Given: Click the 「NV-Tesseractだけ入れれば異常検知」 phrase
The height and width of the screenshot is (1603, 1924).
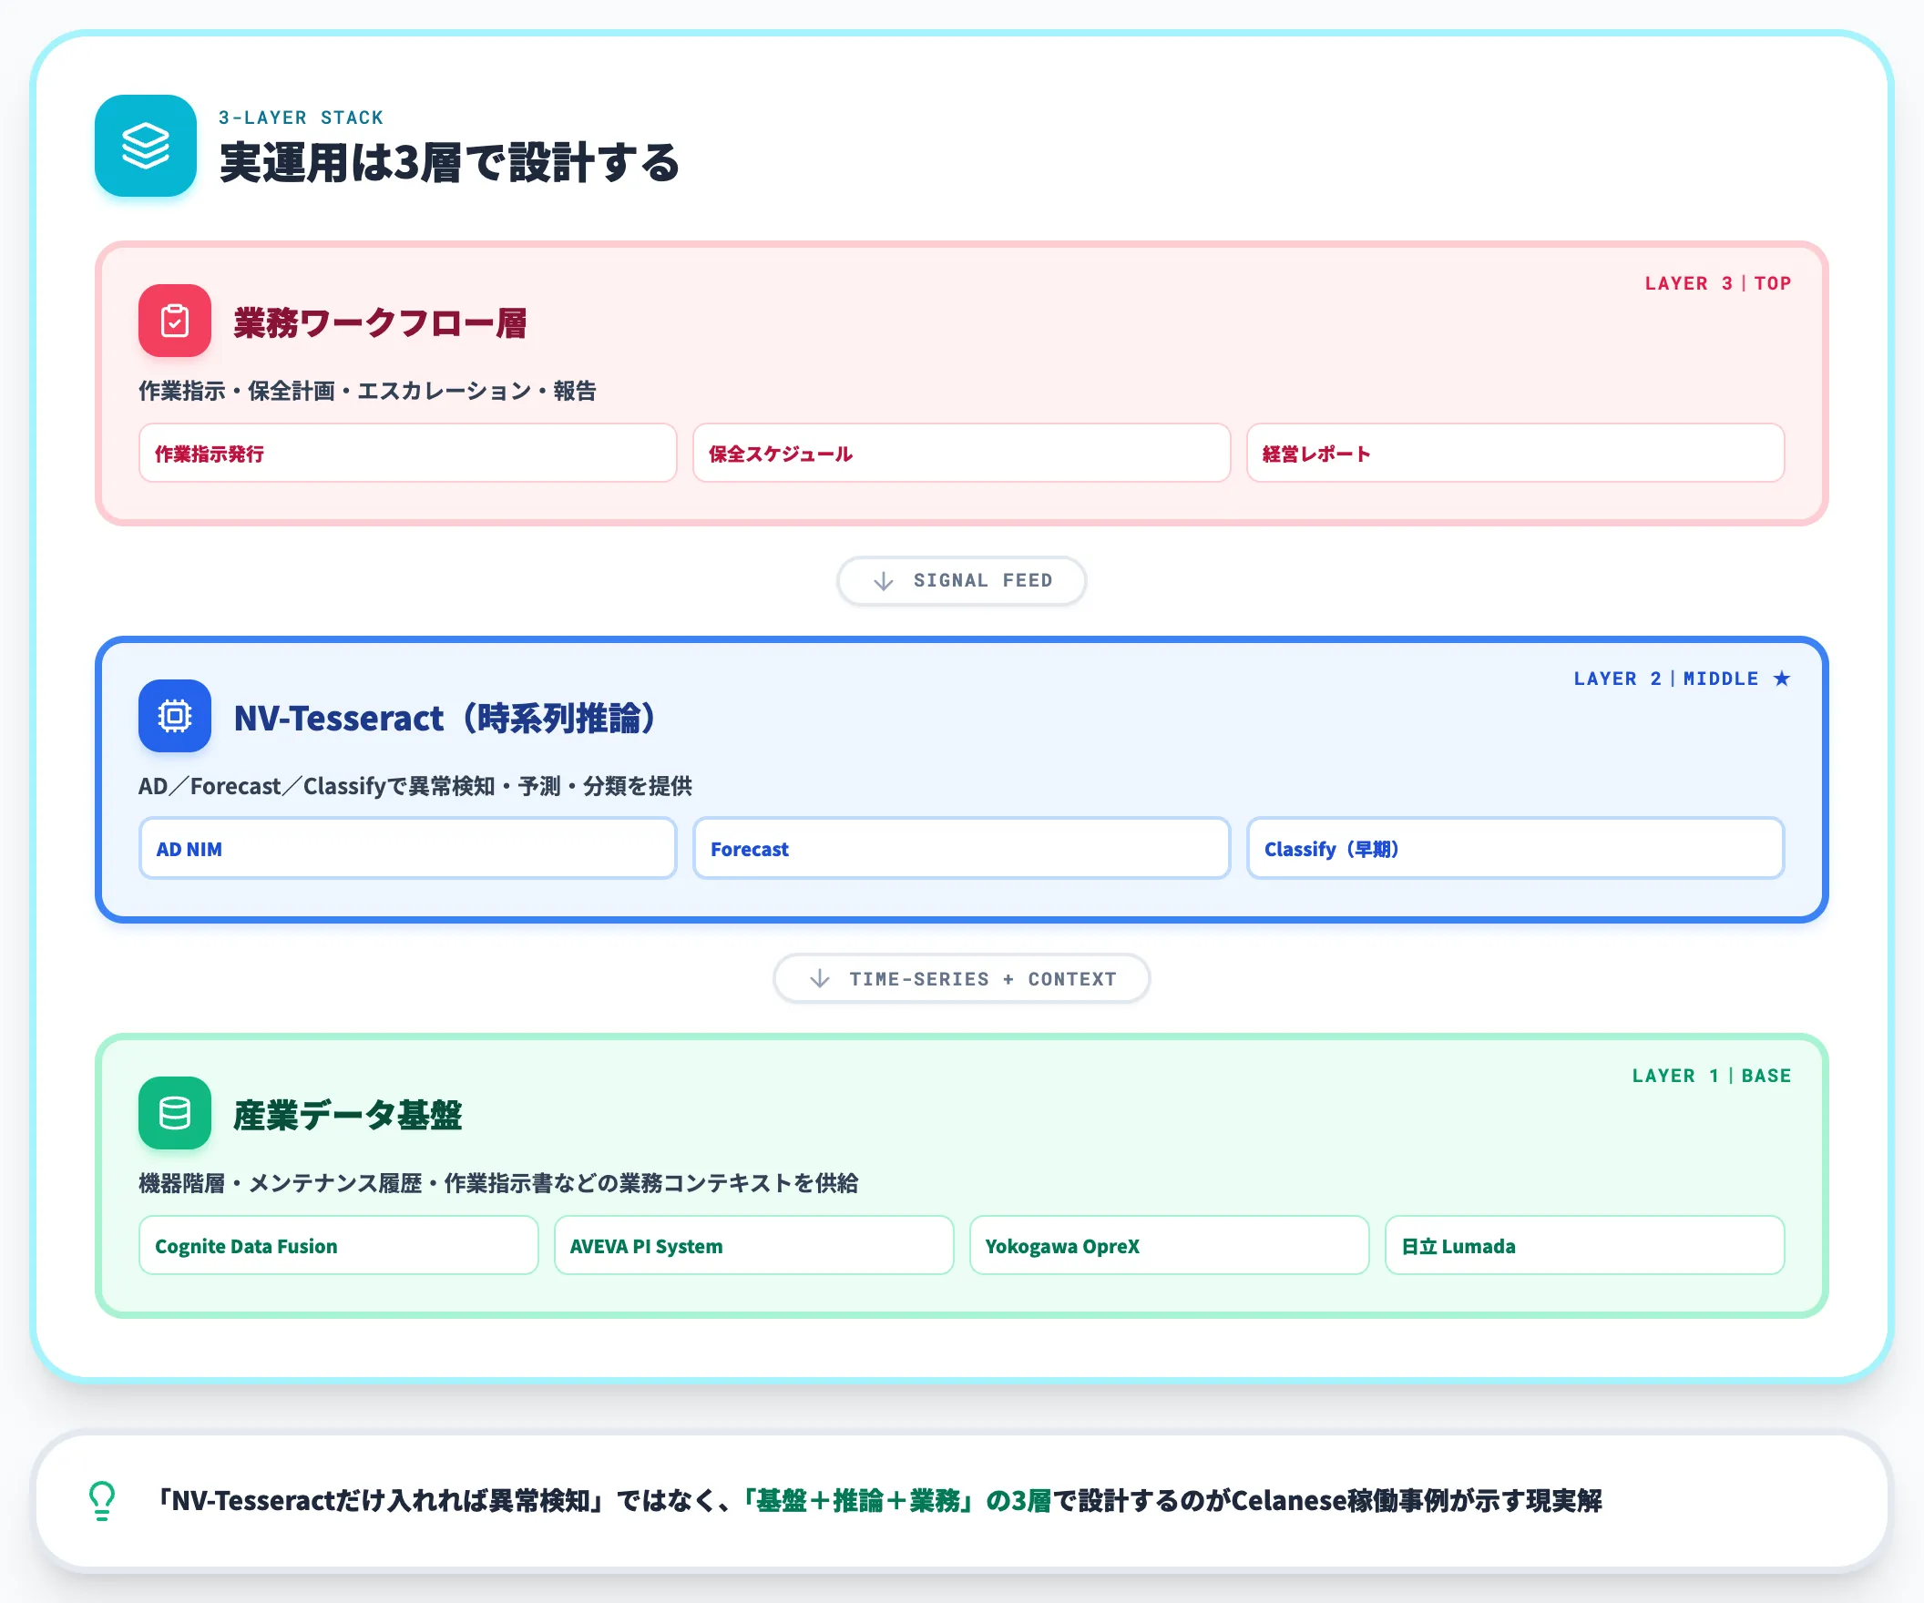Looking at the screenshot, I should [x=380, y=1501].
